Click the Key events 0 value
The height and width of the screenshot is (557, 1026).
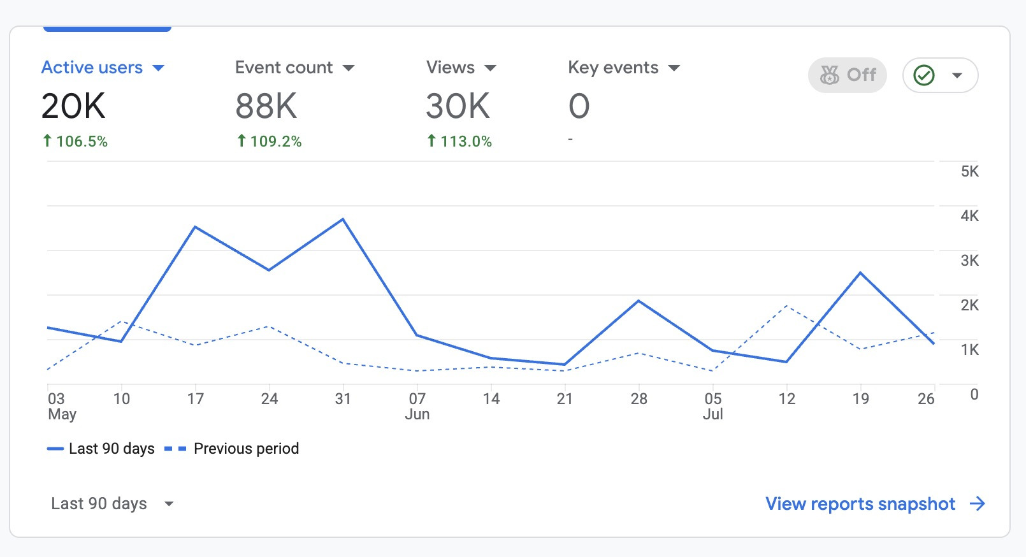click(x=579, y=106)
